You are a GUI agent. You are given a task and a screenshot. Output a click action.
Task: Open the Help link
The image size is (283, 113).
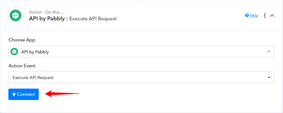(x=254, y=15)
